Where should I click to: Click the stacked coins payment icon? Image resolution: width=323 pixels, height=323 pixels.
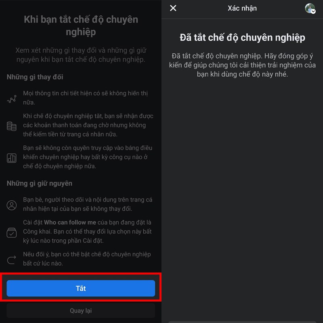(12, 126)
